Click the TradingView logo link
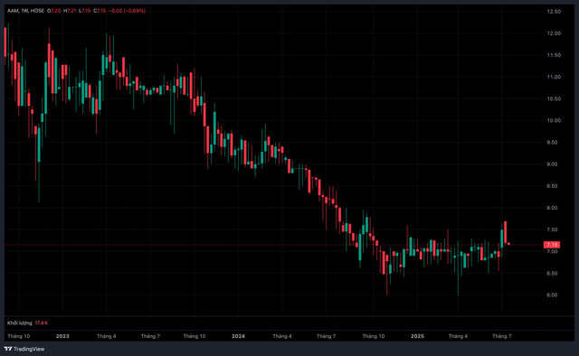The image size is (579, 356). 24,349
